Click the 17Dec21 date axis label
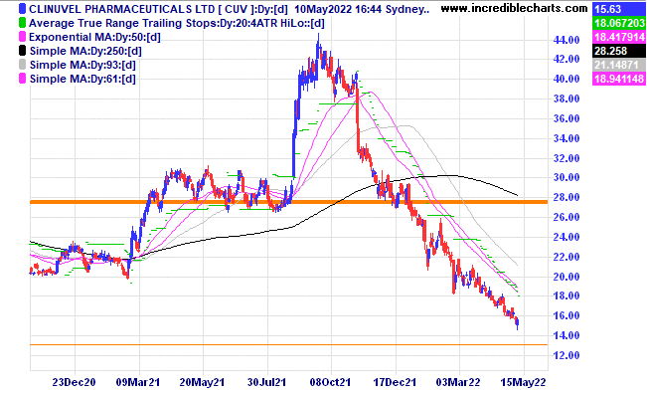 (395, 382)
